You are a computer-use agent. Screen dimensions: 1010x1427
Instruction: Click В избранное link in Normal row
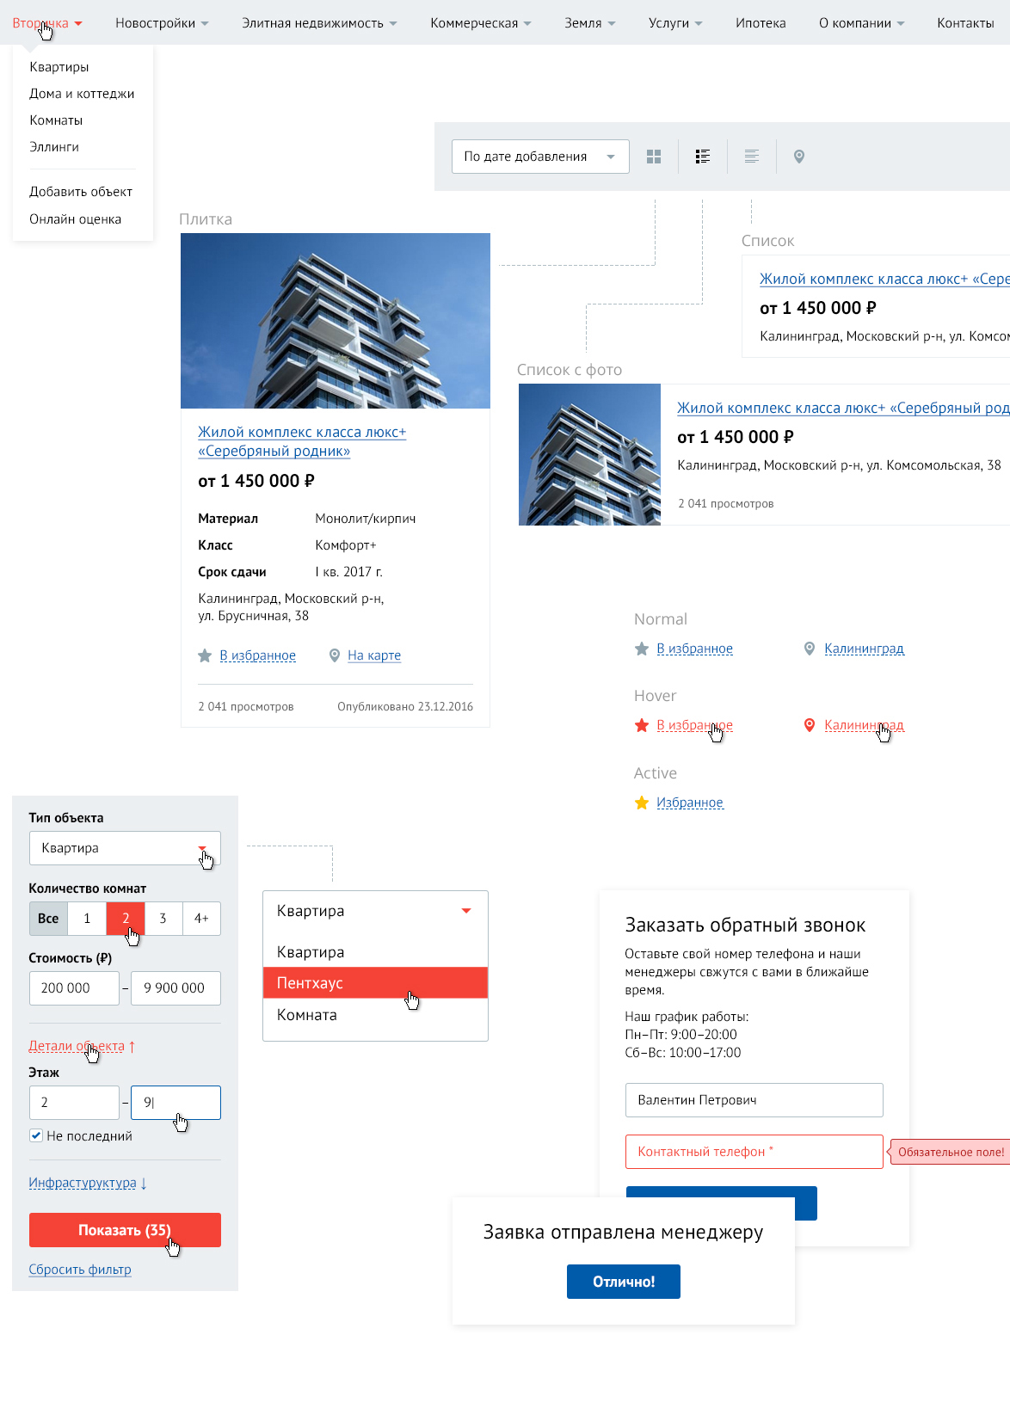click(x=694, y=649)
